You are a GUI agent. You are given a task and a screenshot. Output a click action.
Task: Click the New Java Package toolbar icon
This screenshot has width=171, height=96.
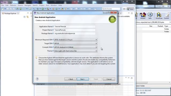point(53,9)
